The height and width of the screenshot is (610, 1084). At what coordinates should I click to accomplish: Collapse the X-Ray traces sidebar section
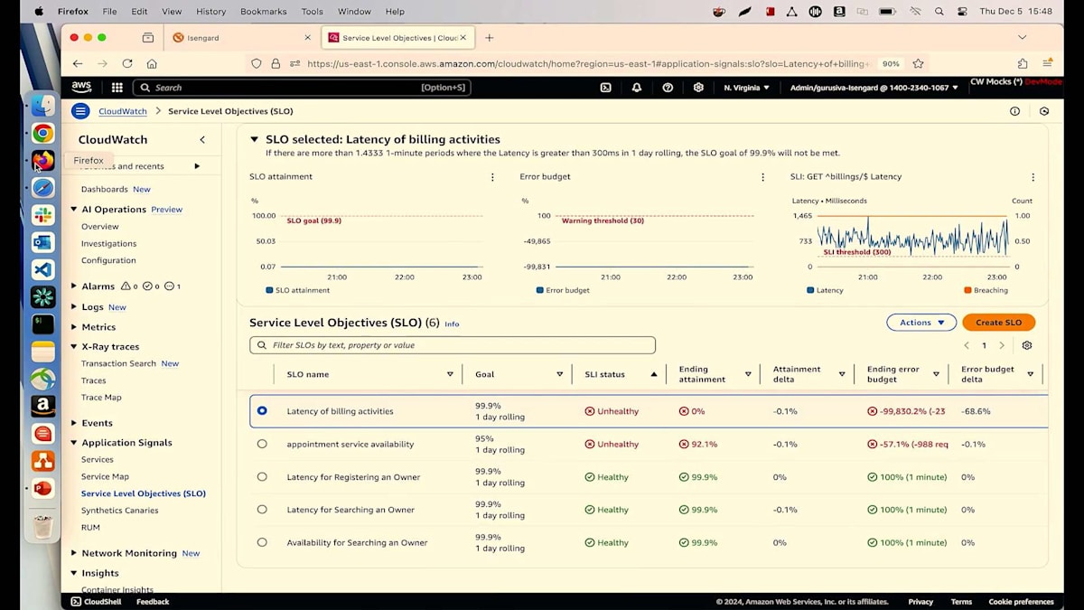coord(74,347)
